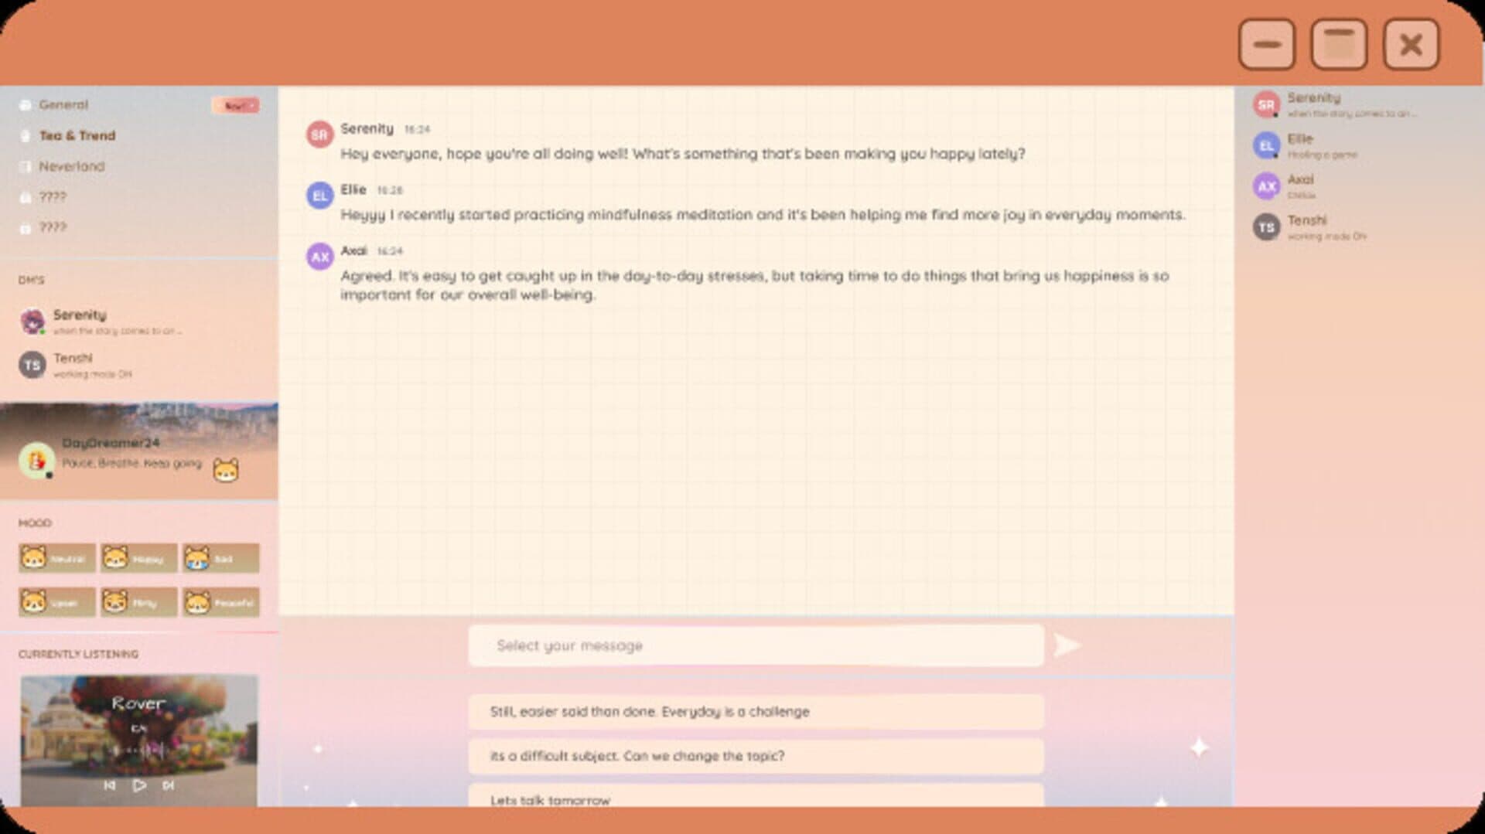The width and height of the screenshot is (1485, 834).
Task: Click the New badge beside General
Action: click(235, 105)
